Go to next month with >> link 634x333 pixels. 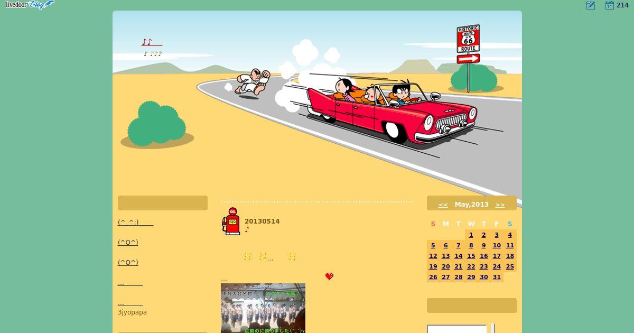click(x=500, y=205)
